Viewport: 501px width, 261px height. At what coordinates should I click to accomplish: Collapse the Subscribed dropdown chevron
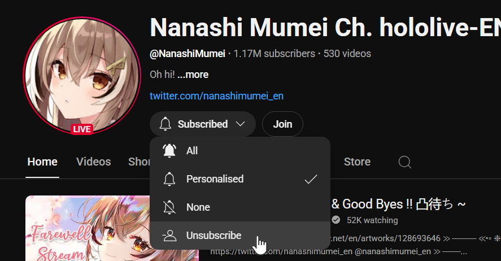240,124
